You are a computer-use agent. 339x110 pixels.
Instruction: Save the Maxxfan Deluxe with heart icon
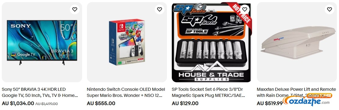[330, 9]
